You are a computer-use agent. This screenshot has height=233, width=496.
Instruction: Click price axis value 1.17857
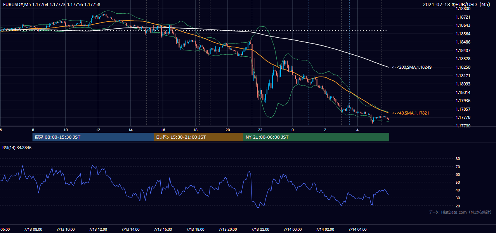click(x=463, y=109)
